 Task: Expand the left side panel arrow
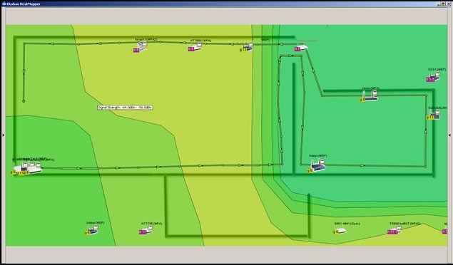pos(4,135)
